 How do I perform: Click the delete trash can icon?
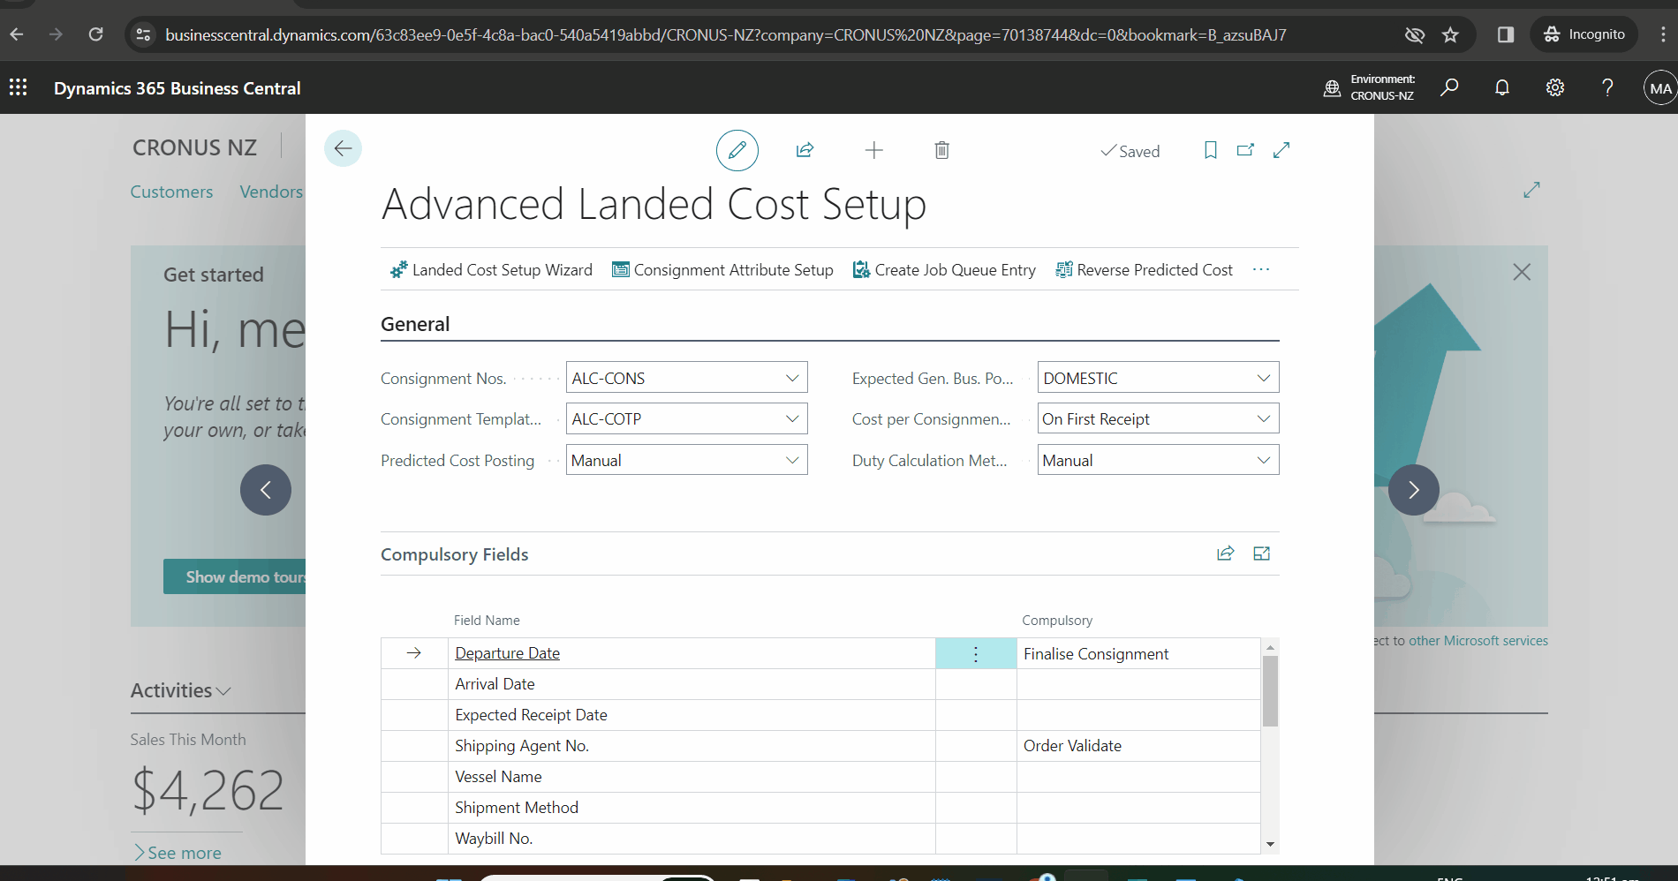942,150
